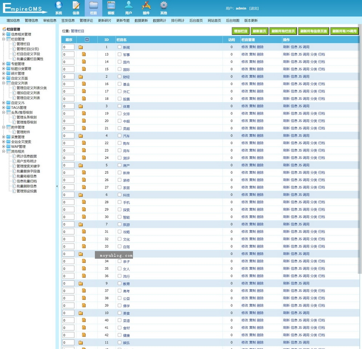Collapse the 栏目管理 tree node
This screenshot has height=349, width=362.
(x=3, y=39)
